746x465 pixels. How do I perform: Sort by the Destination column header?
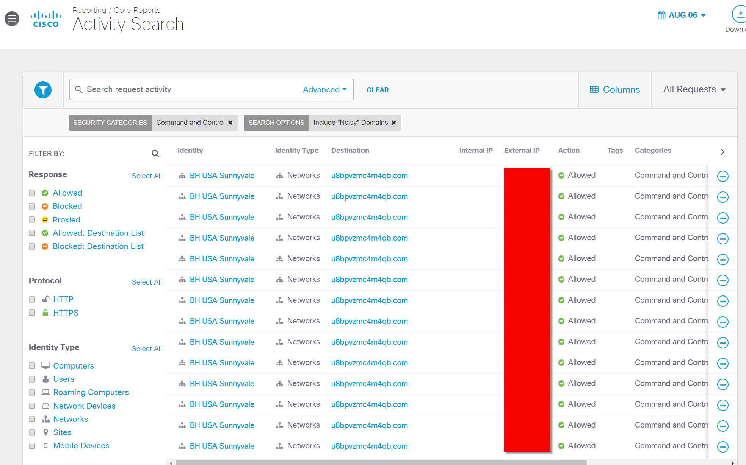coord(349,151)
